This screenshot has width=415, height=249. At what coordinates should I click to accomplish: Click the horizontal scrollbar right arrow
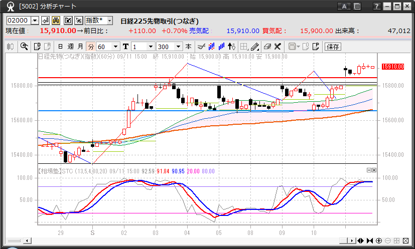click(x=353, y=240)
